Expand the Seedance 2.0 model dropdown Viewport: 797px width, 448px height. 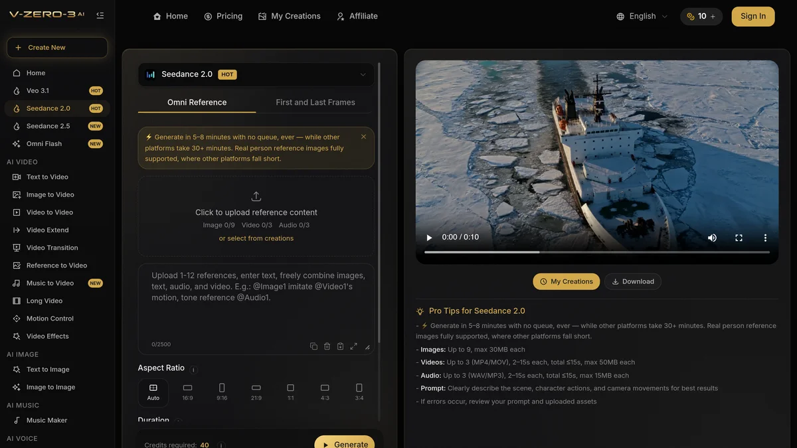coord(256,74)
